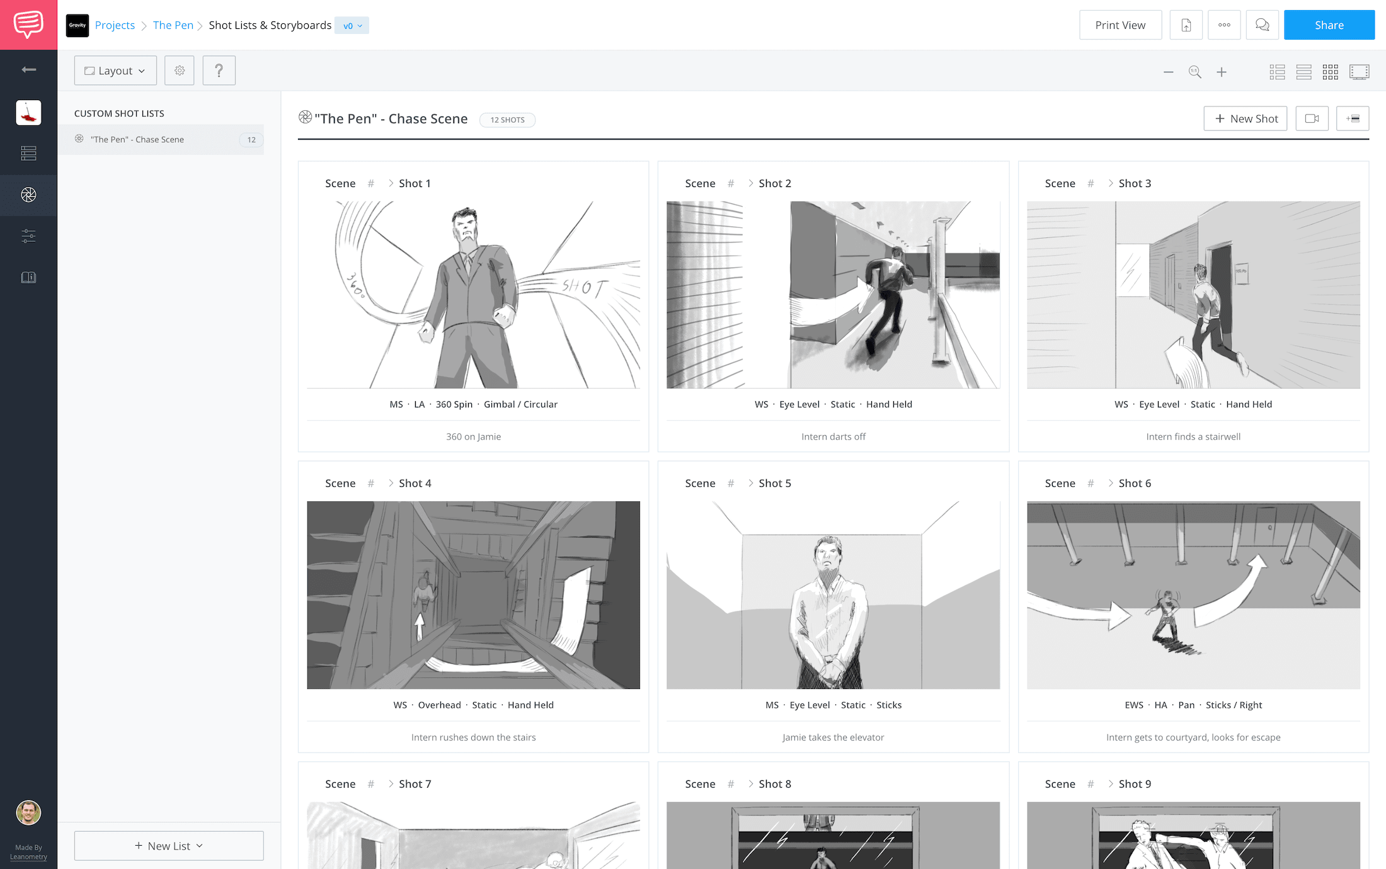1386x869 pixels.
Task: Click New Shot button to add shot
Action: coord(1246,119)
